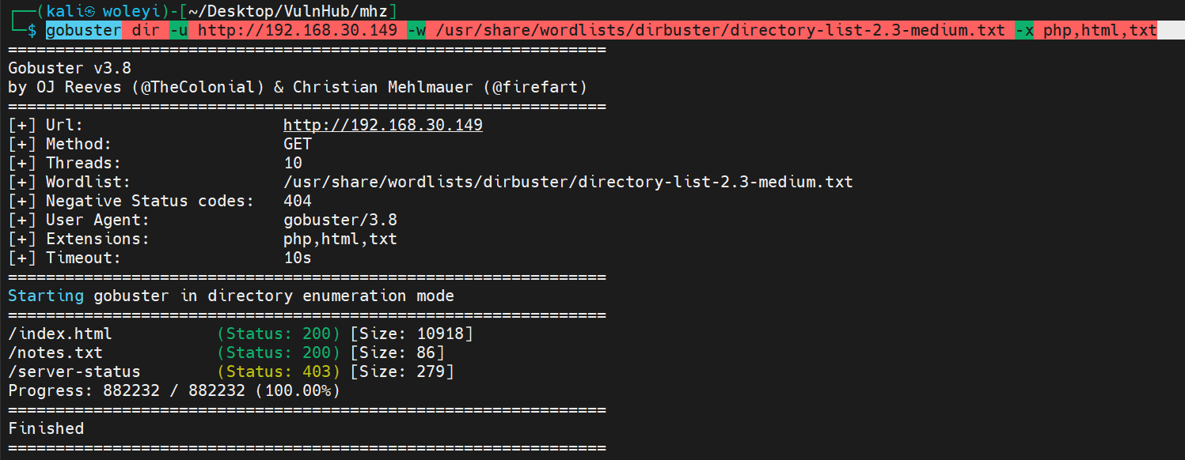Viewport: 1185px width, 460px height.
Task: Click the highlighted gobuster command word
Action: [x=83, y=31]
